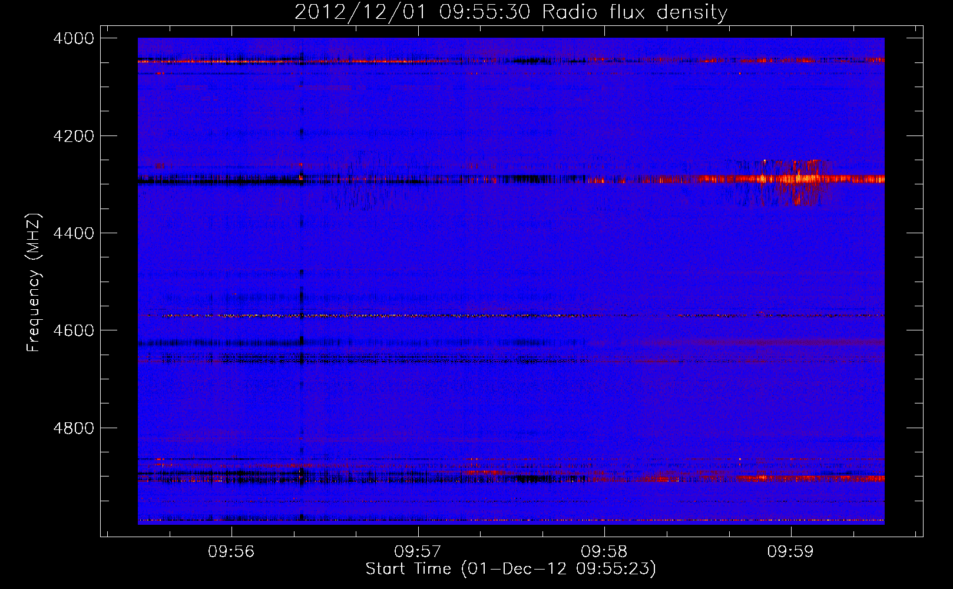
Task: Select the 4800 frequency axis label
Action: coord(74,428)
